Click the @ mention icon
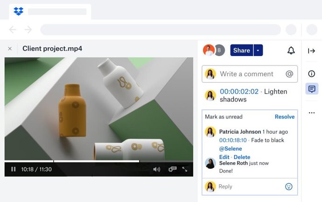 289,74
